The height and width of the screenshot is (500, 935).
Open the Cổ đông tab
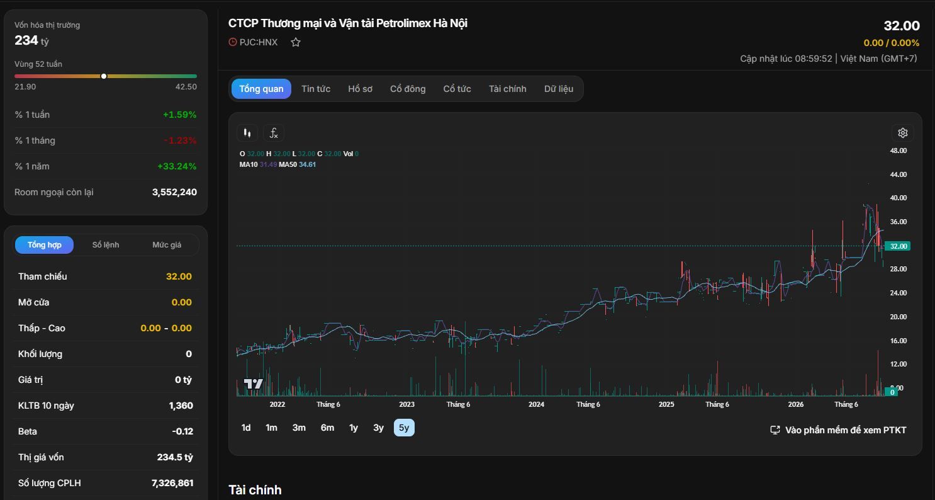point(408,89)
